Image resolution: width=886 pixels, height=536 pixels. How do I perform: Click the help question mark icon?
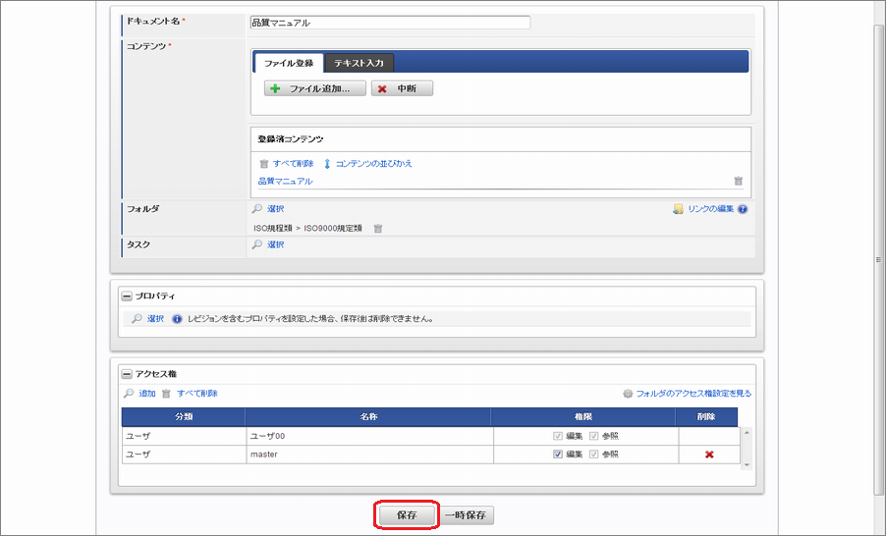pyautogui.click(x=743, y=209)
